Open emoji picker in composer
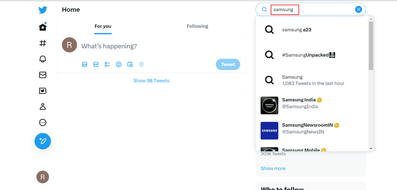 pyautogui.click(x=119, y=64)
